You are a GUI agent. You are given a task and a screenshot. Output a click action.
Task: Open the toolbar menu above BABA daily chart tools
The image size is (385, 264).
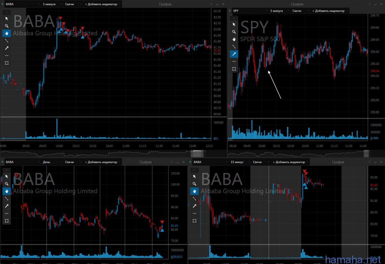(7, 170)
